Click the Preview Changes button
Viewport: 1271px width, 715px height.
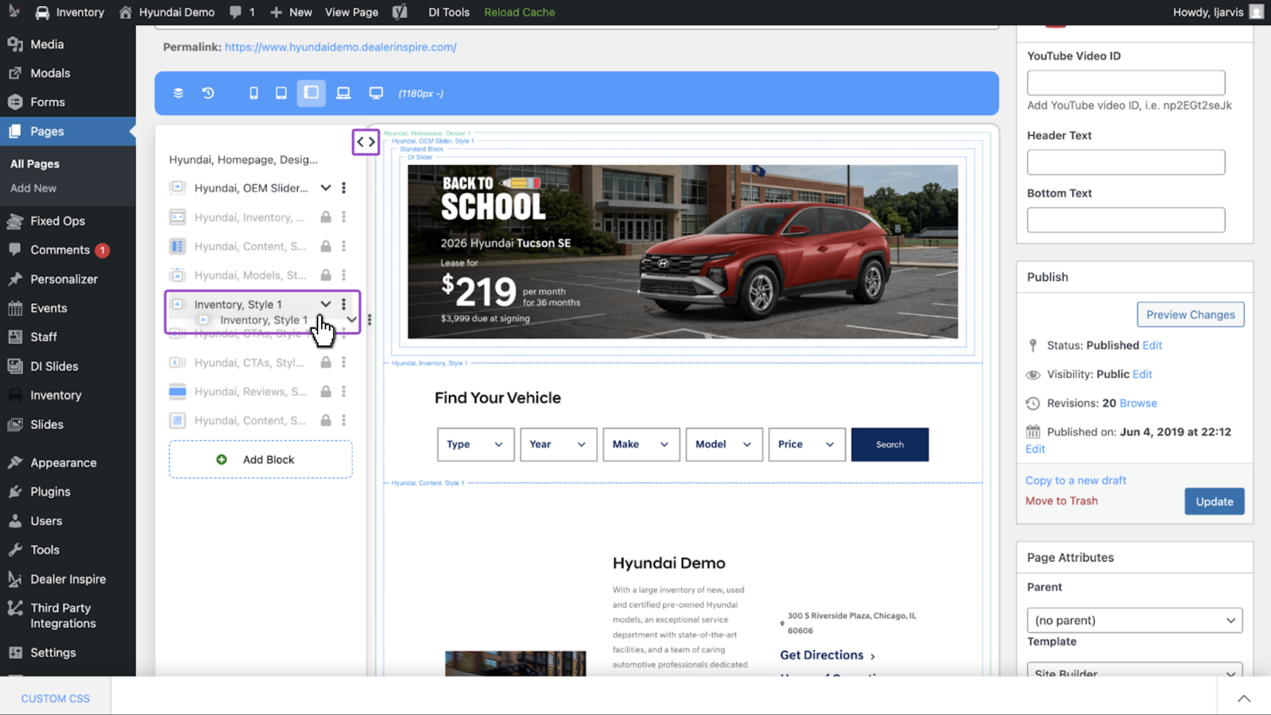[1191, 315]
